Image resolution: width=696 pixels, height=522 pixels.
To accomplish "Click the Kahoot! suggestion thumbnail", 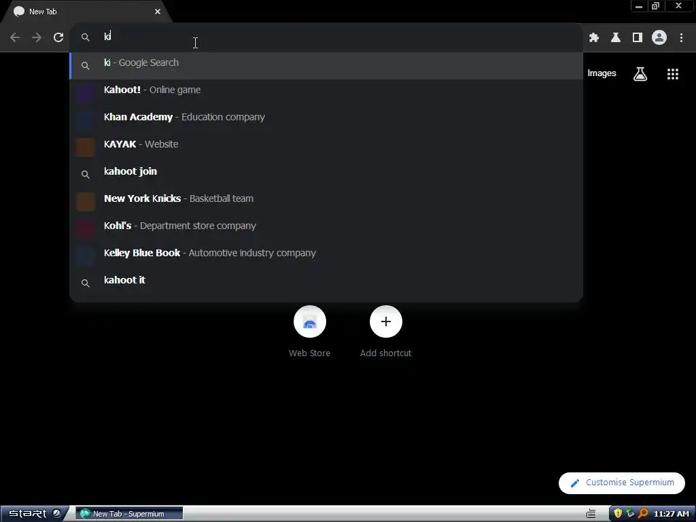I will click(85, 92).
